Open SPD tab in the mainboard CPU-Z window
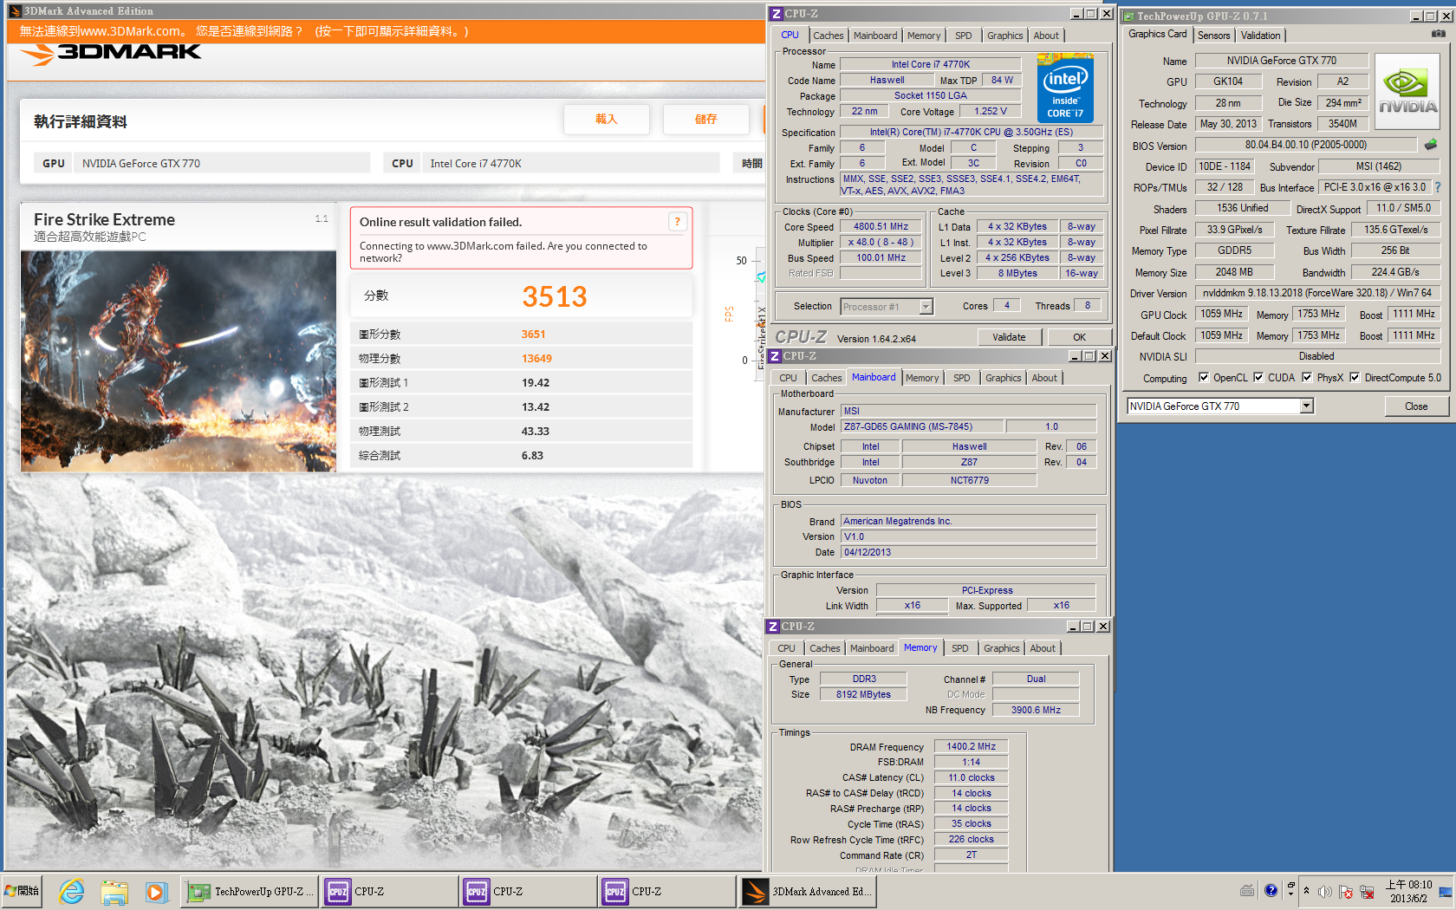1456x910 pixels. (x=961, y=378)
